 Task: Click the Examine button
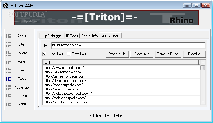pyautogui.click(x=194, y=54)
